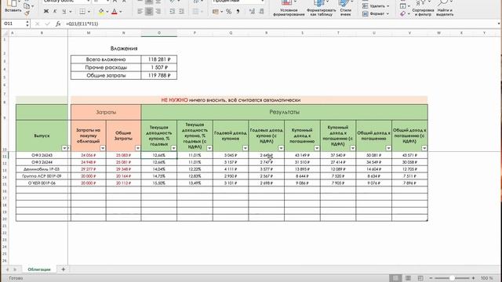Click cell Делимобиль 1Р-03

point(42,169)
